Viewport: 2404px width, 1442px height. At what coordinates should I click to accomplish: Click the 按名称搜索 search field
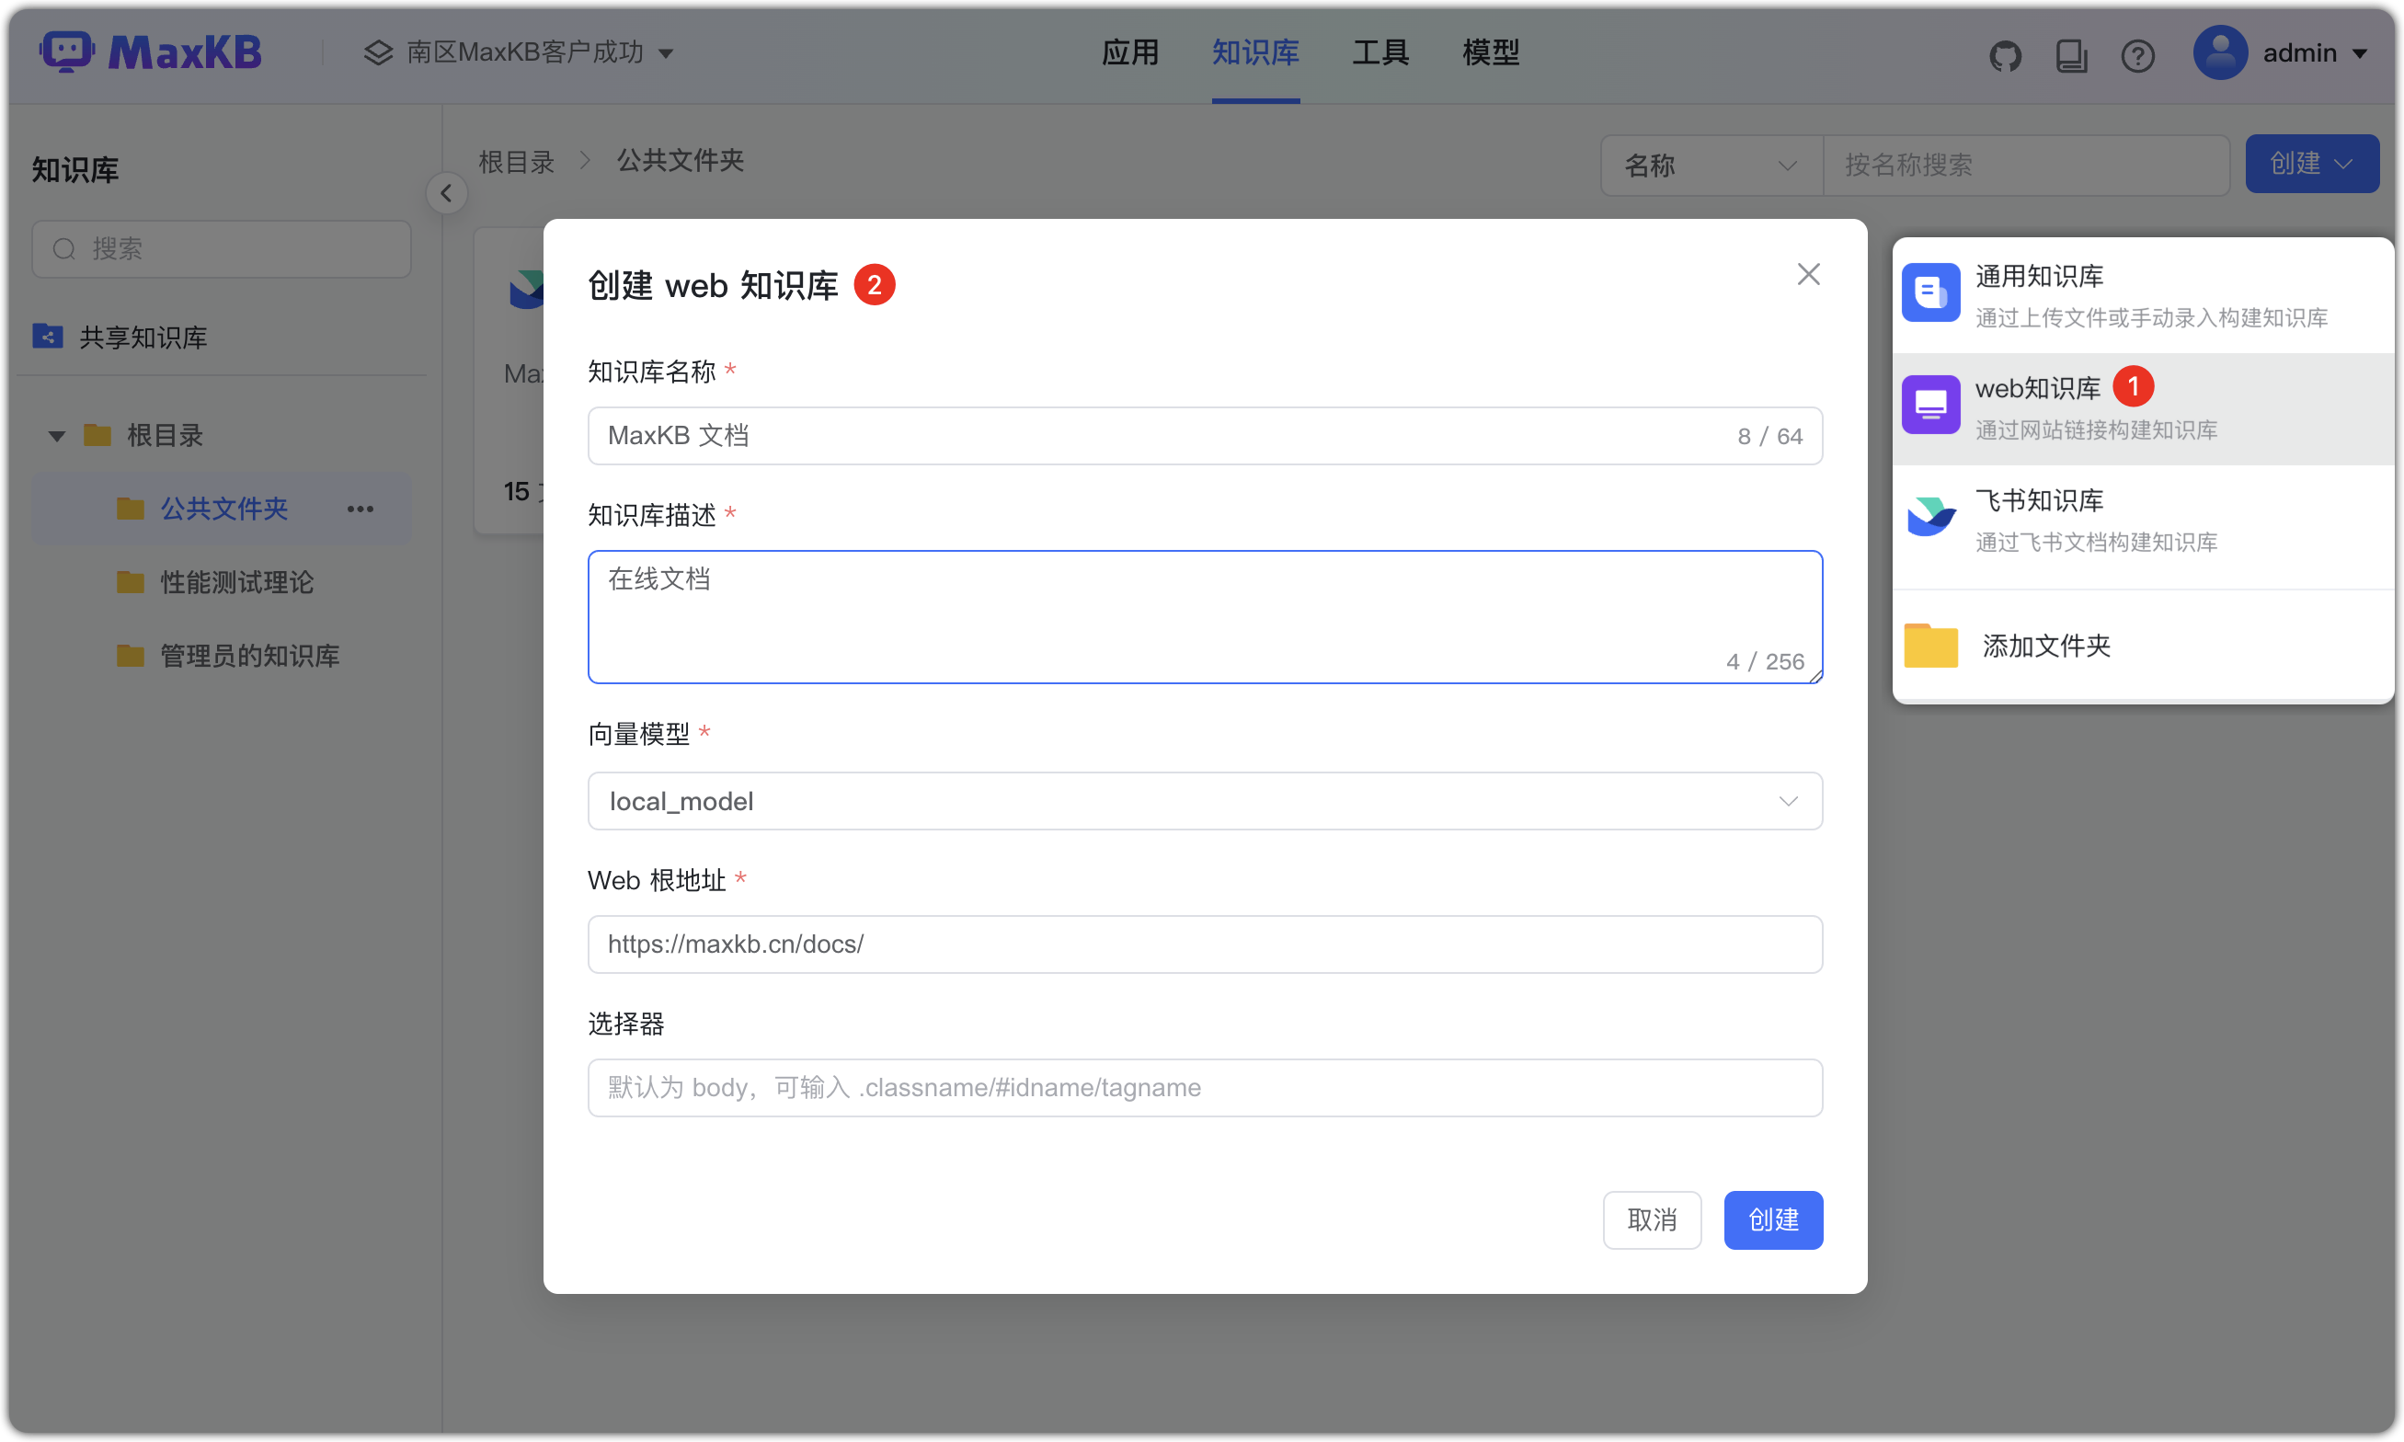(x=2025, y=166)
